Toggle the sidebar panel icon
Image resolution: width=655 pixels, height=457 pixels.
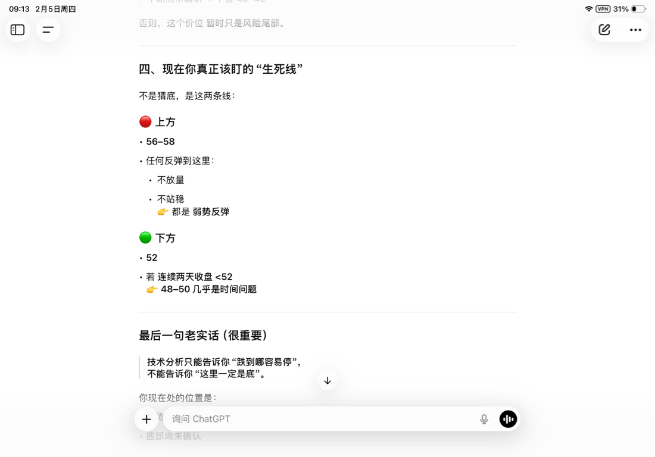coord(18,30)
